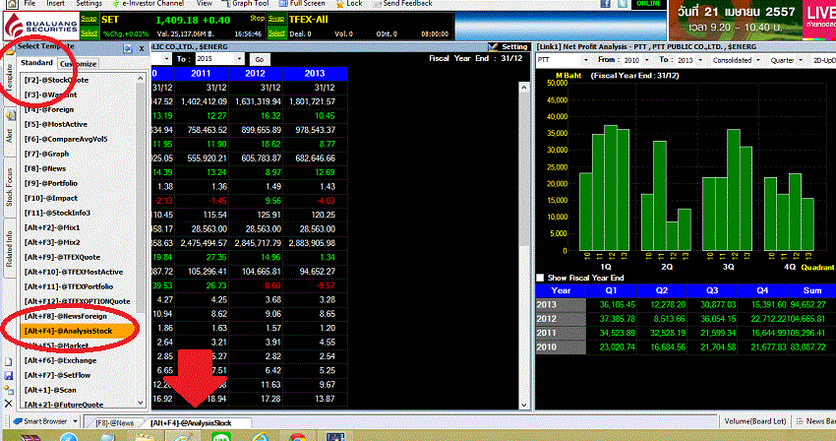This screenshot has width=836, height=441.
Task: Open the File menu
Action: tap(30, 3)
